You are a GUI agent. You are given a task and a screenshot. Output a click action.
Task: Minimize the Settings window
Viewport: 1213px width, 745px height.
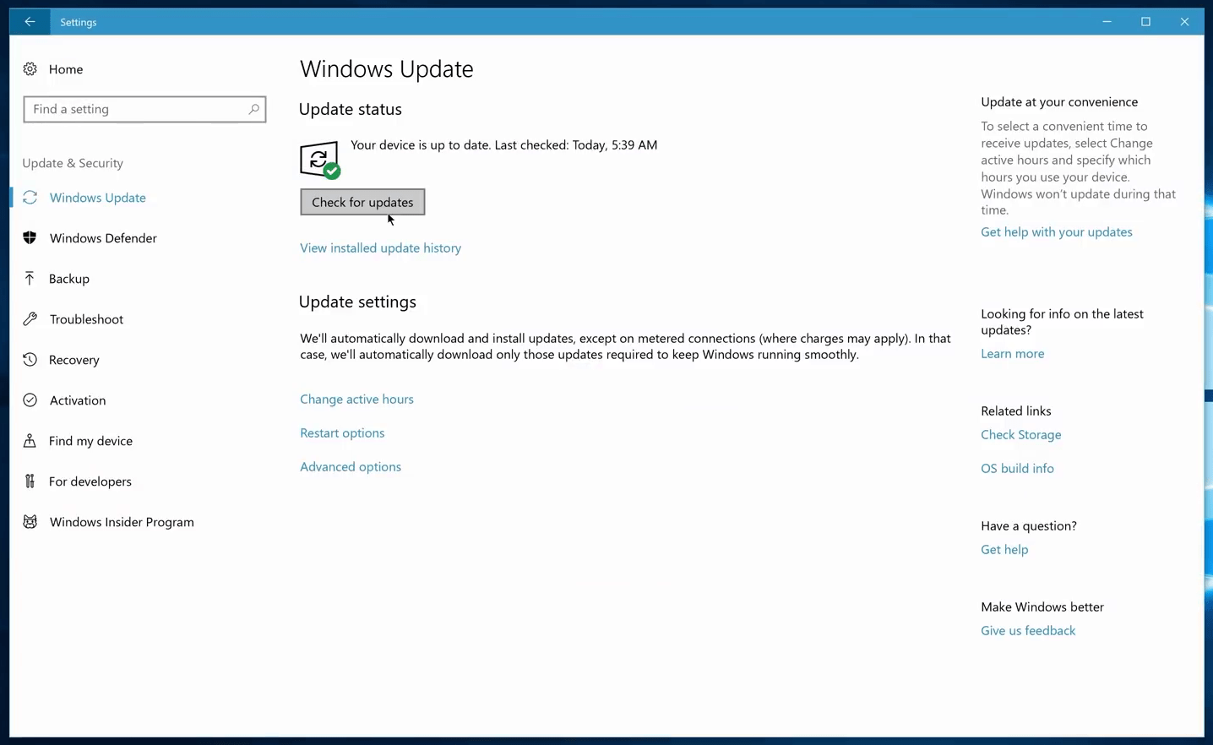coord(1107,22)
